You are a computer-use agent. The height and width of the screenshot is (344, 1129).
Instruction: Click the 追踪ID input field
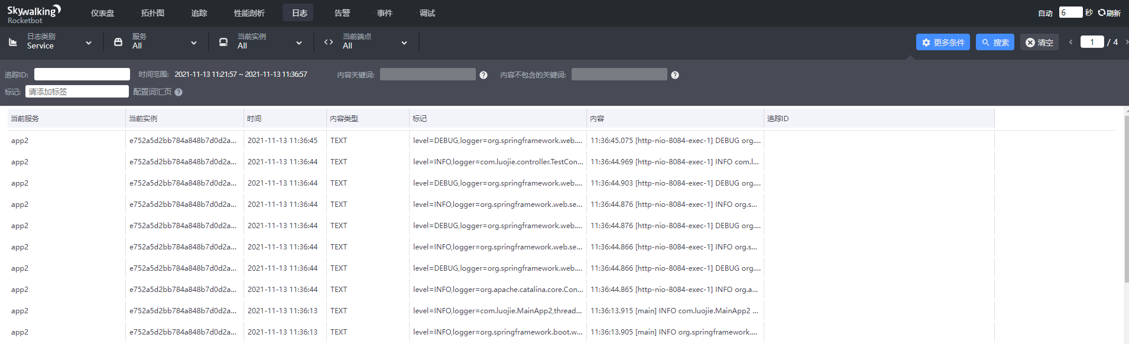pos(82,74)
